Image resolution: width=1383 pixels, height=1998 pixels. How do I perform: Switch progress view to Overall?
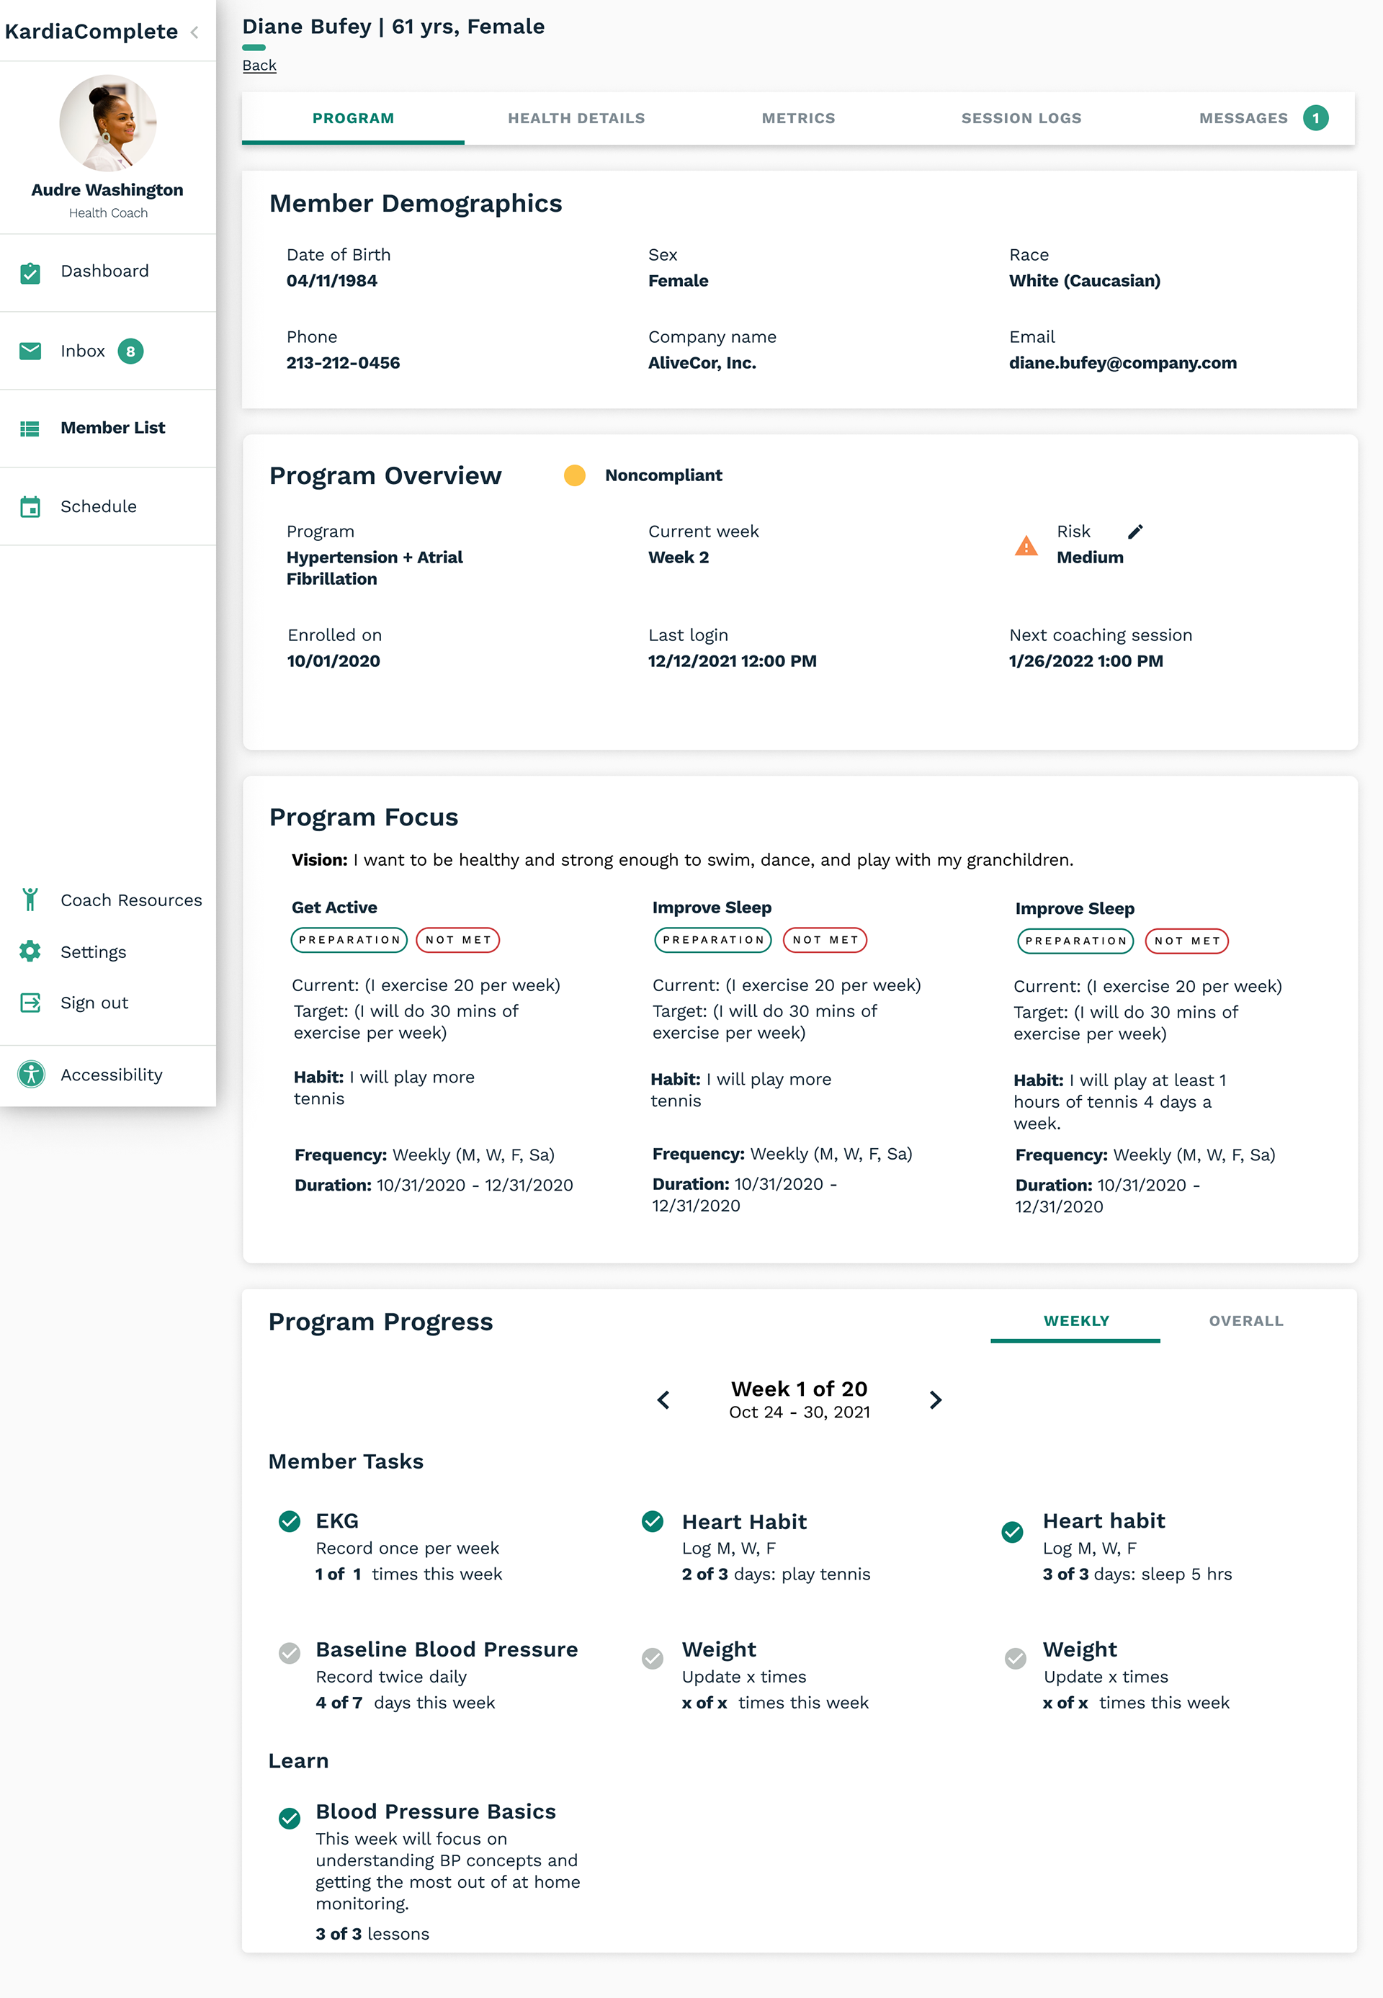1245,1320
